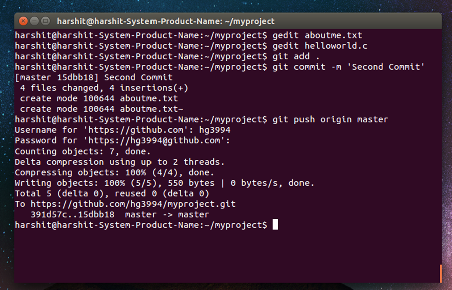Click the '[master 15dbb18] Second Commit' line
Viewport: 452px width, 290px height.
[x=93, y=77]
